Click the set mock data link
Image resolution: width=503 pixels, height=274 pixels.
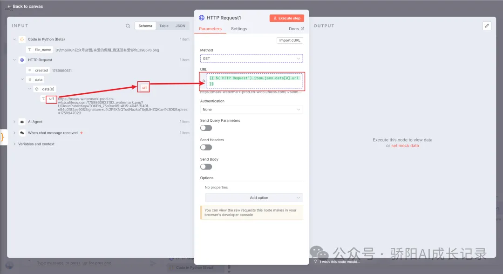point(405,146)
